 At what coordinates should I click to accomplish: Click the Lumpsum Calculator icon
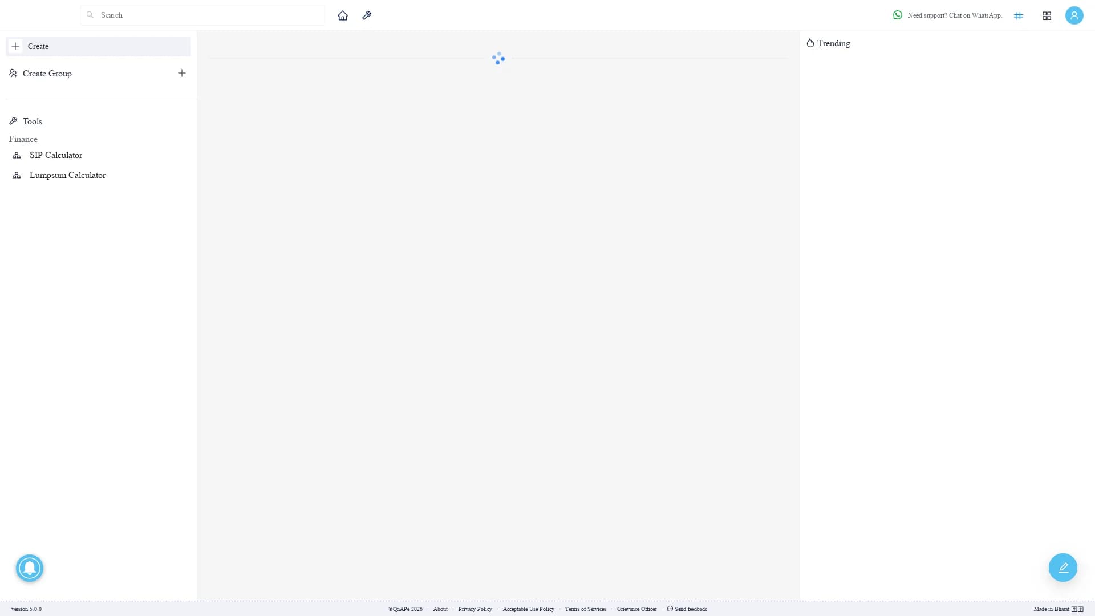click(17, 175)
